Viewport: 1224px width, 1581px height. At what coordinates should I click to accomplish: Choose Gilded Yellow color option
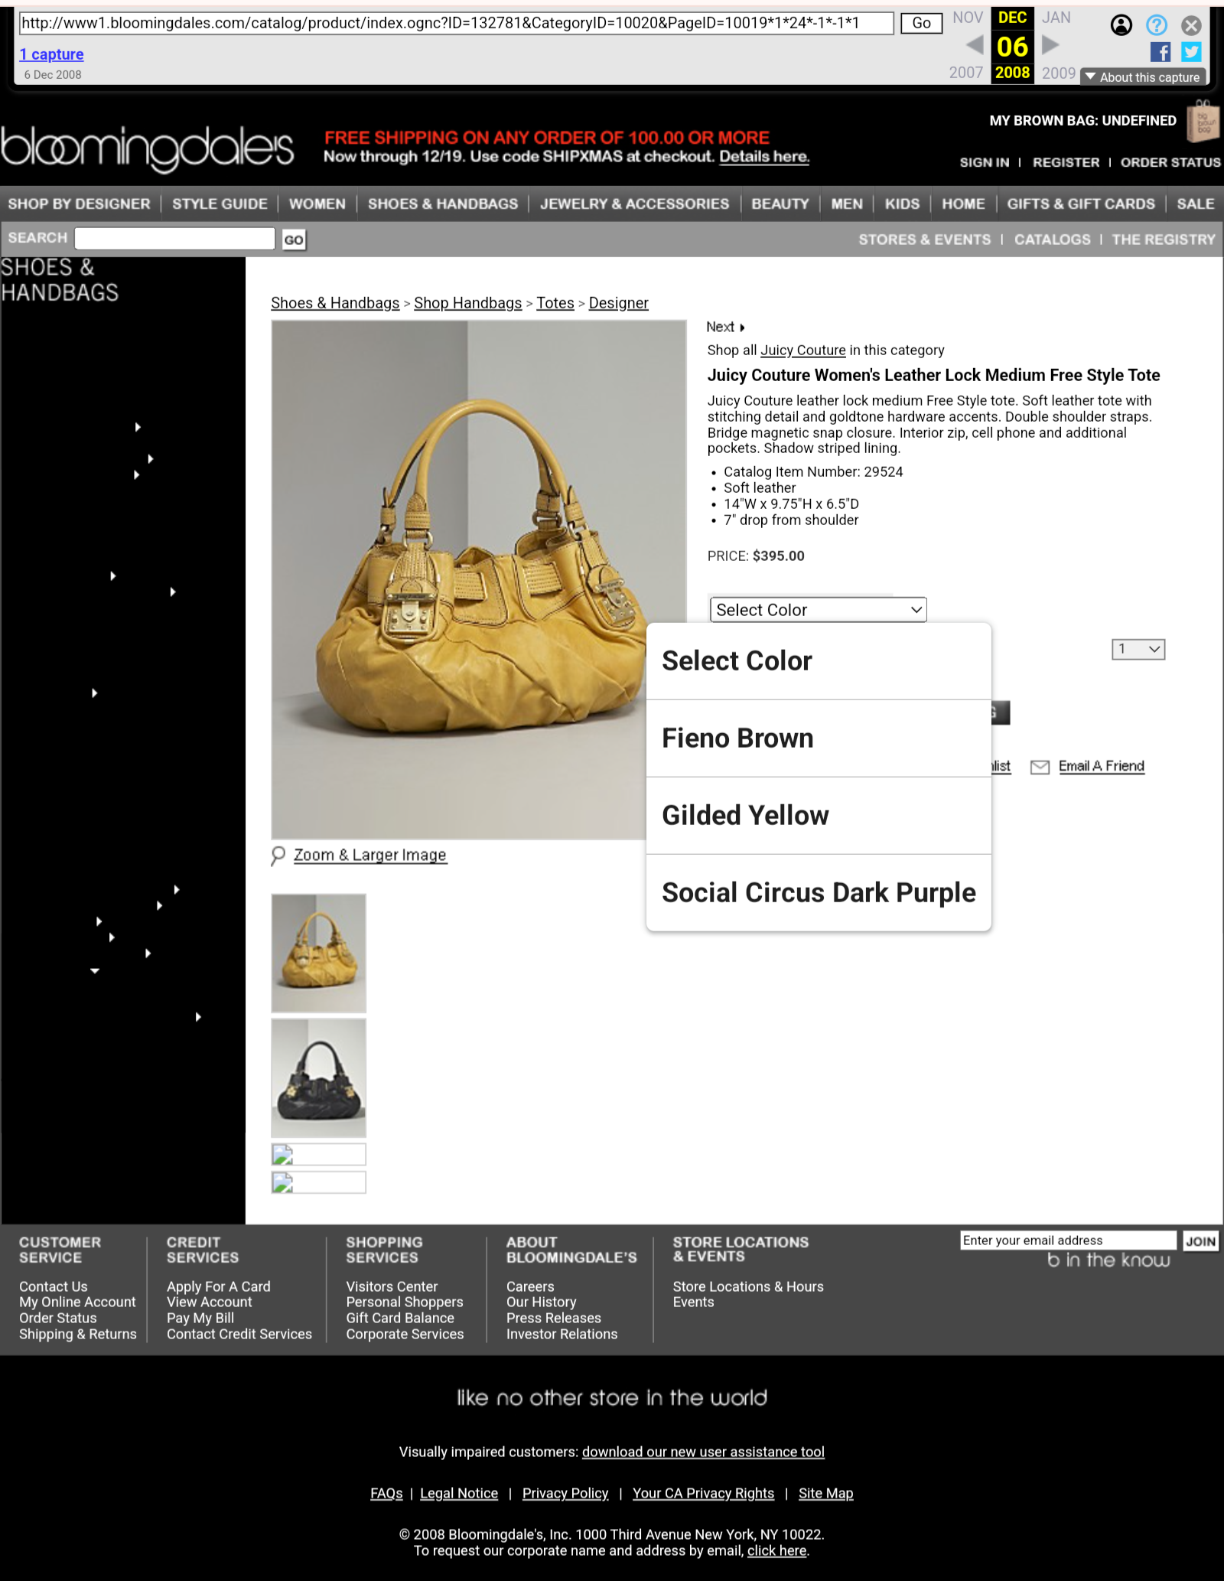tap(819, 816)
